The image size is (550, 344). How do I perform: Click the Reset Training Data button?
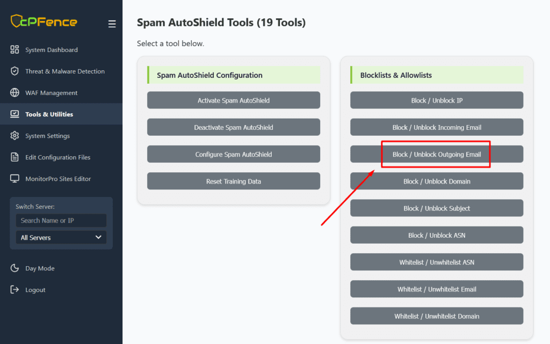tap(234, 181)
